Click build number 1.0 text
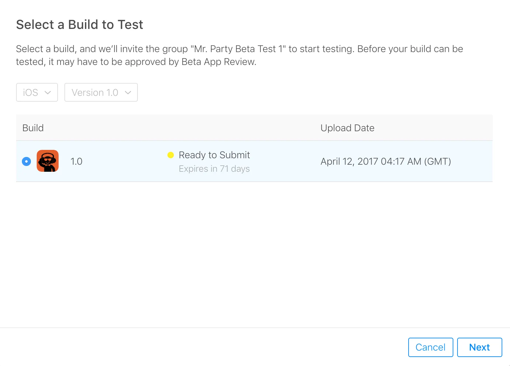Screen dimensions: 510x366 tap(76, 161)
